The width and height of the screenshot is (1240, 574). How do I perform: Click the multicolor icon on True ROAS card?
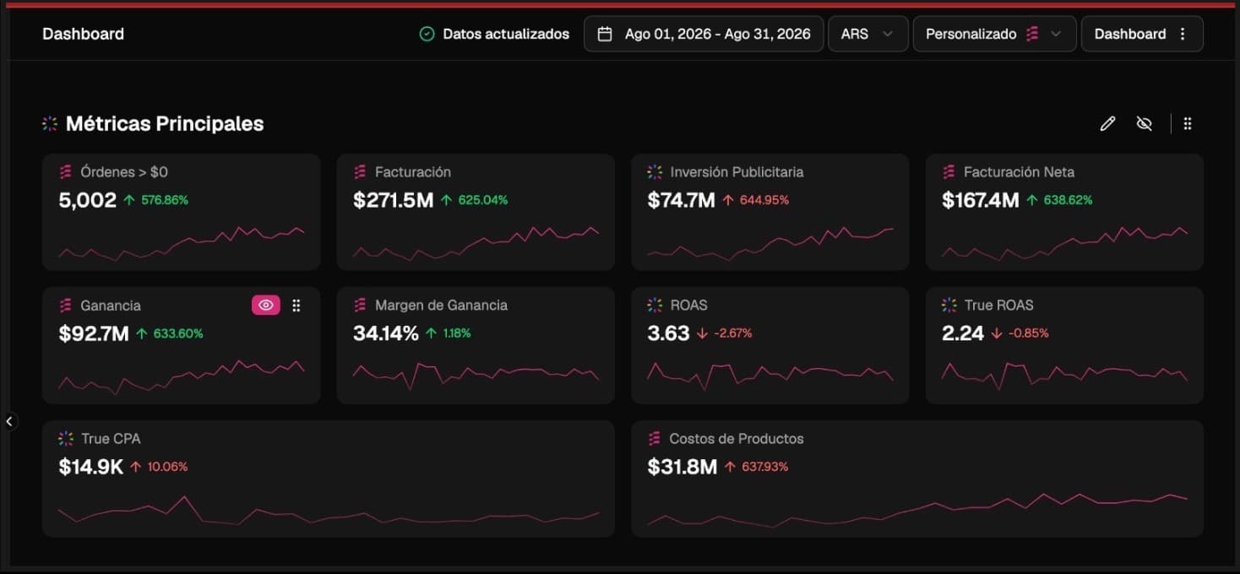949,306
